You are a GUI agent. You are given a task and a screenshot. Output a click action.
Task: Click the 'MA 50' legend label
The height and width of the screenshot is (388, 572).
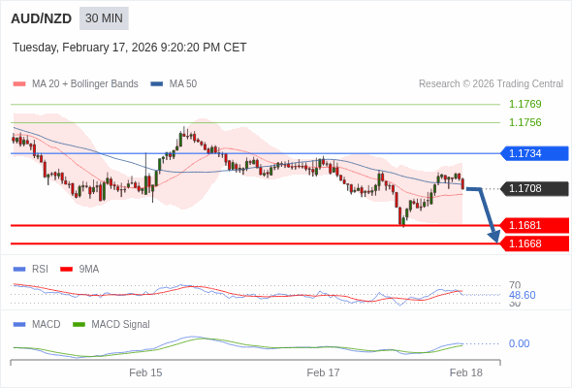tap(183, 84)
